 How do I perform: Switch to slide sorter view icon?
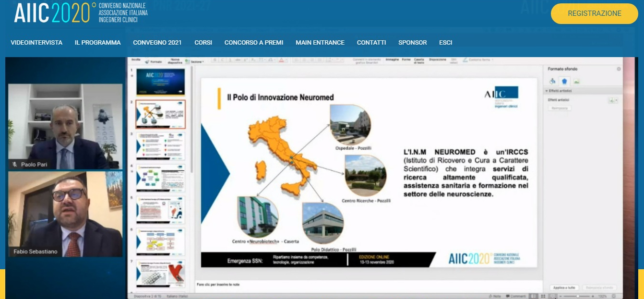544,296
